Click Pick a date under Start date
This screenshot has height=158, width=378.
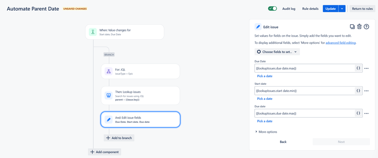pos(265,99)
